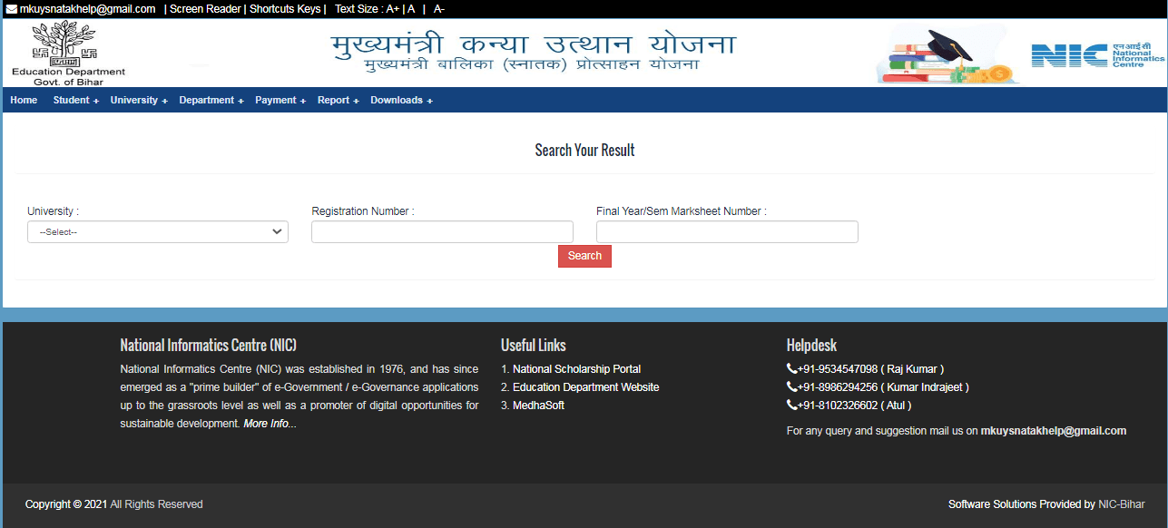Image resolution: width=1168 pixels, height=528 pixels.
Task: Click the graduation cap books illustration
Action: tap(945, 56)
